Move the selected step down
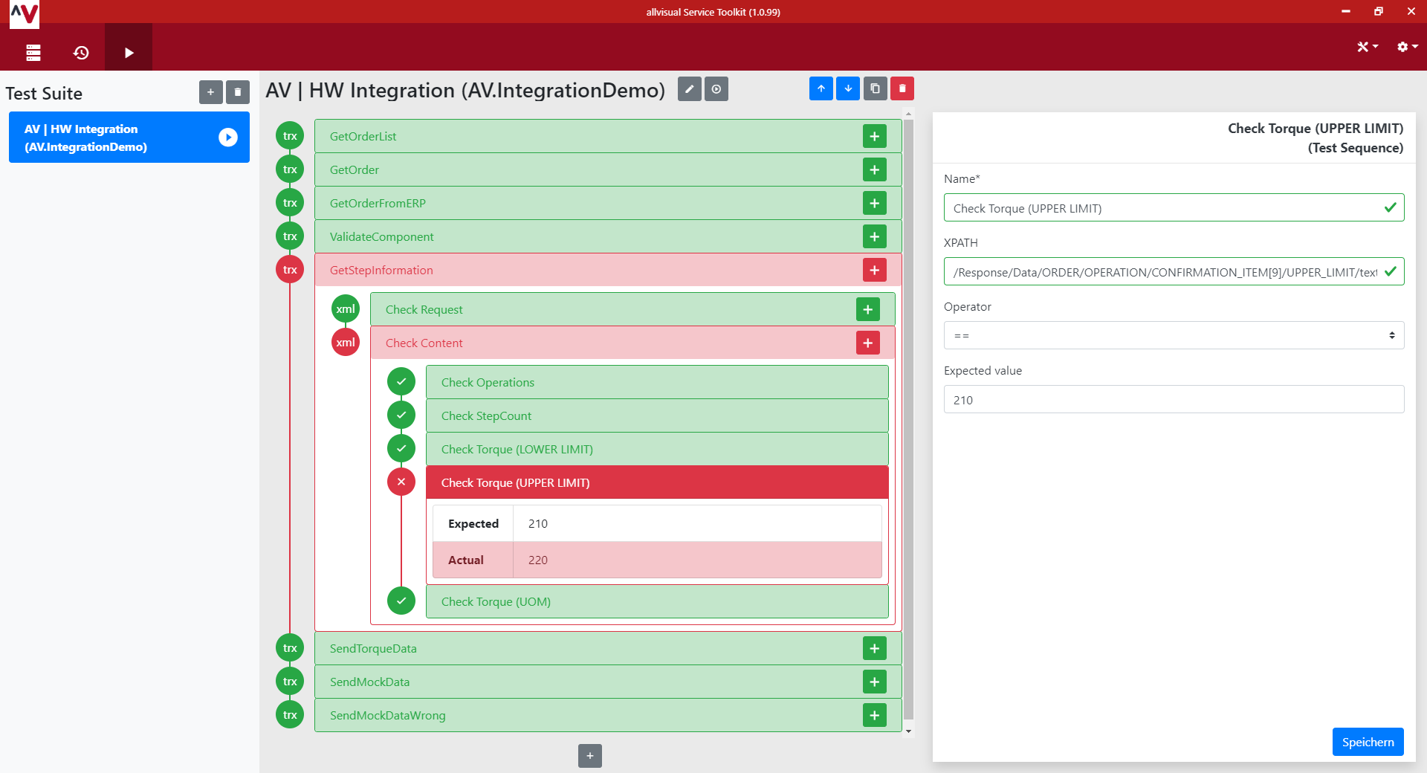 pyautogui.click(x=848, y=88)
